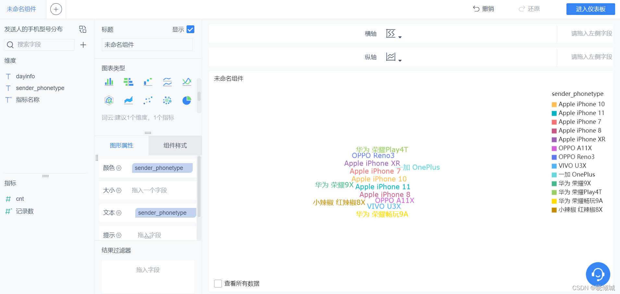This screenshot has height=294, width=620.
Task: Click the Apple iPhone 10 legend swatch
Action: pyautogui.click(x=554, y=105)
